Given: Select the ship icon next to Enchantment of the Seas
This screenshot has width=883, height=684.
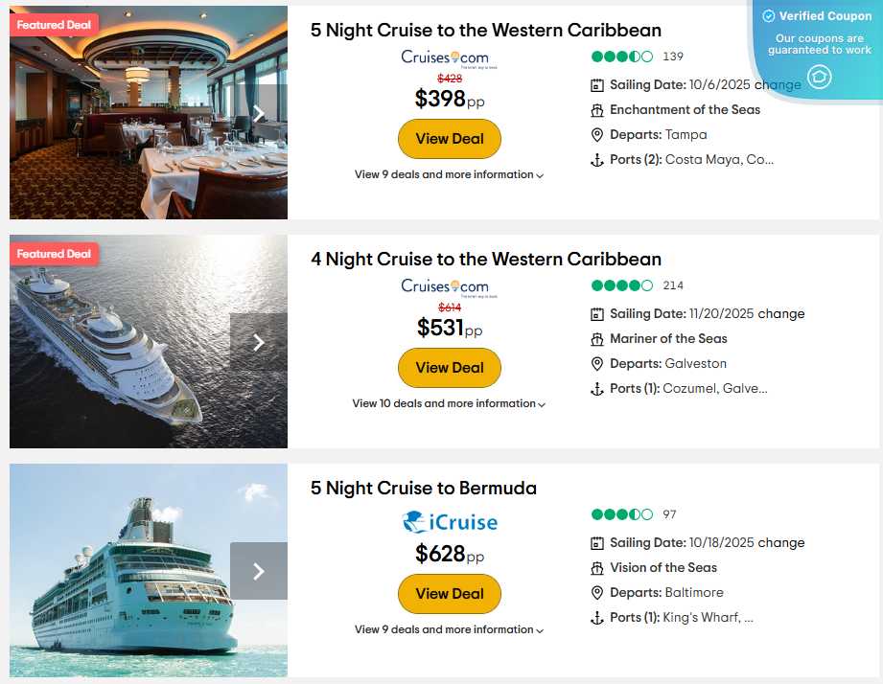Looking at the screenshot, I should (x=597, y=109).
